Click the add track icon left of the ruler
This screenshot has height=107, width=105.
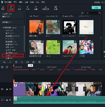2,67
